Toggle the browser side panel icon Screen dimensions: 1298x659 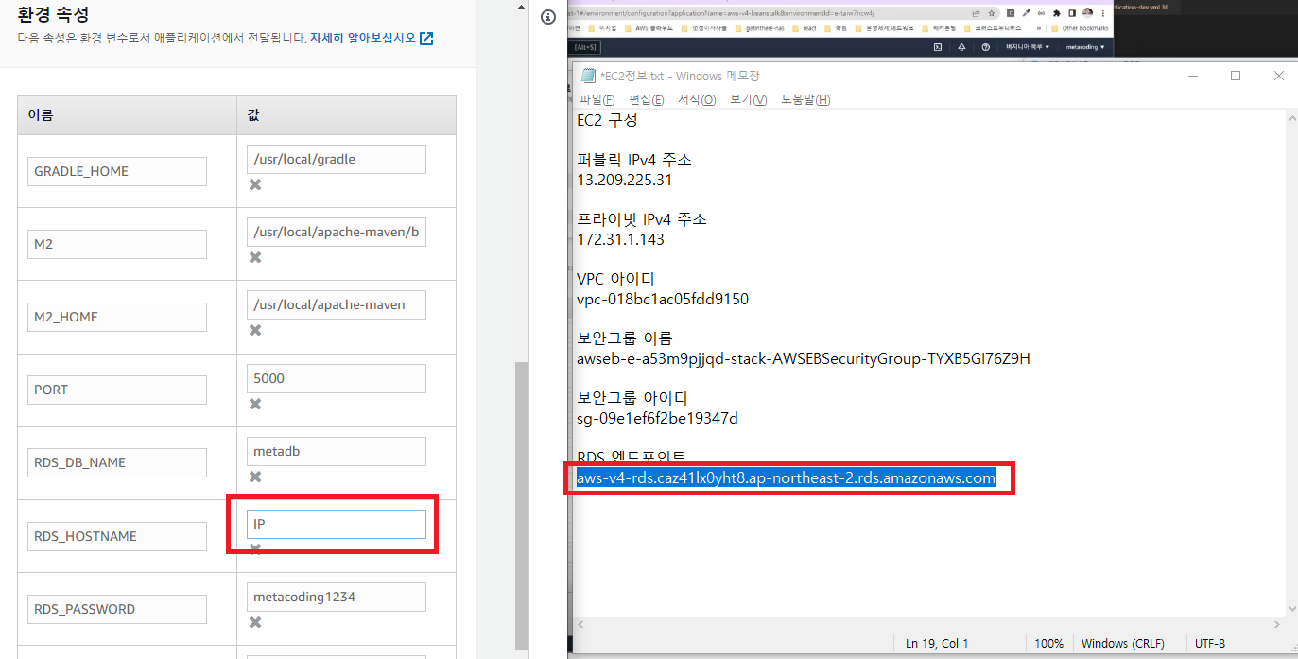click(1072, 13)
